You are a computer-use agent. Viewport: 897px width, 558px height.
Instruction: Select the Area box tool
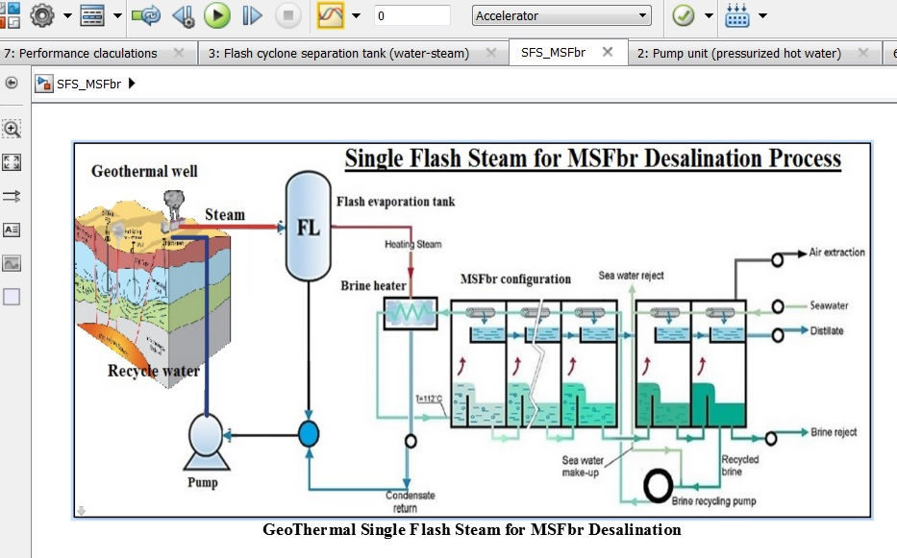(12, 298)
